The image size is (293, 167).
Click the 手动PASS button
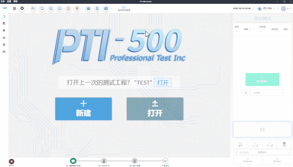pos(248,160)
